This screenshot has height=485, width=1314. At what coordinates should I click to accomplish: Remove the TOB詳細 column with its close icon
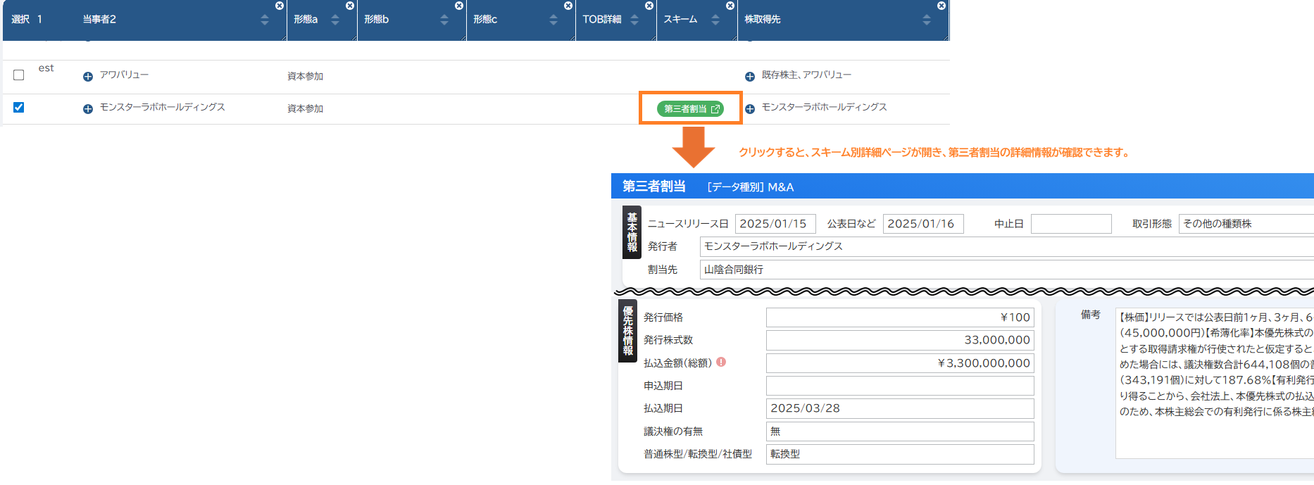point(649,6)
